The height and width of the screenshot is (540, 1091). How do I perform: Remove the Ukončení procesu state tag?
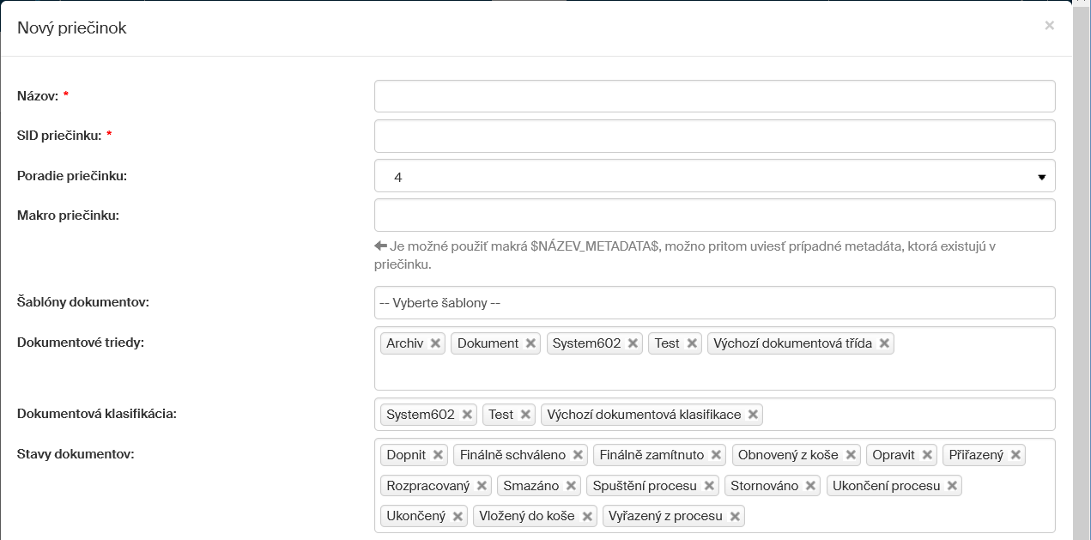point(952,486)
